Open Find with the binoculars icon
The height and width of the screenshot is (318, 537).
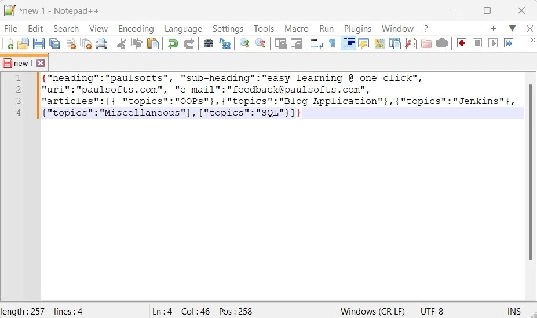click(209, 43)
